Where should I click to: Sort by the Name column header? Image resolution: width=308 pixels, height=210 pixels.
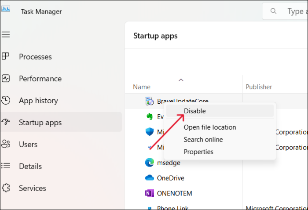142,87
